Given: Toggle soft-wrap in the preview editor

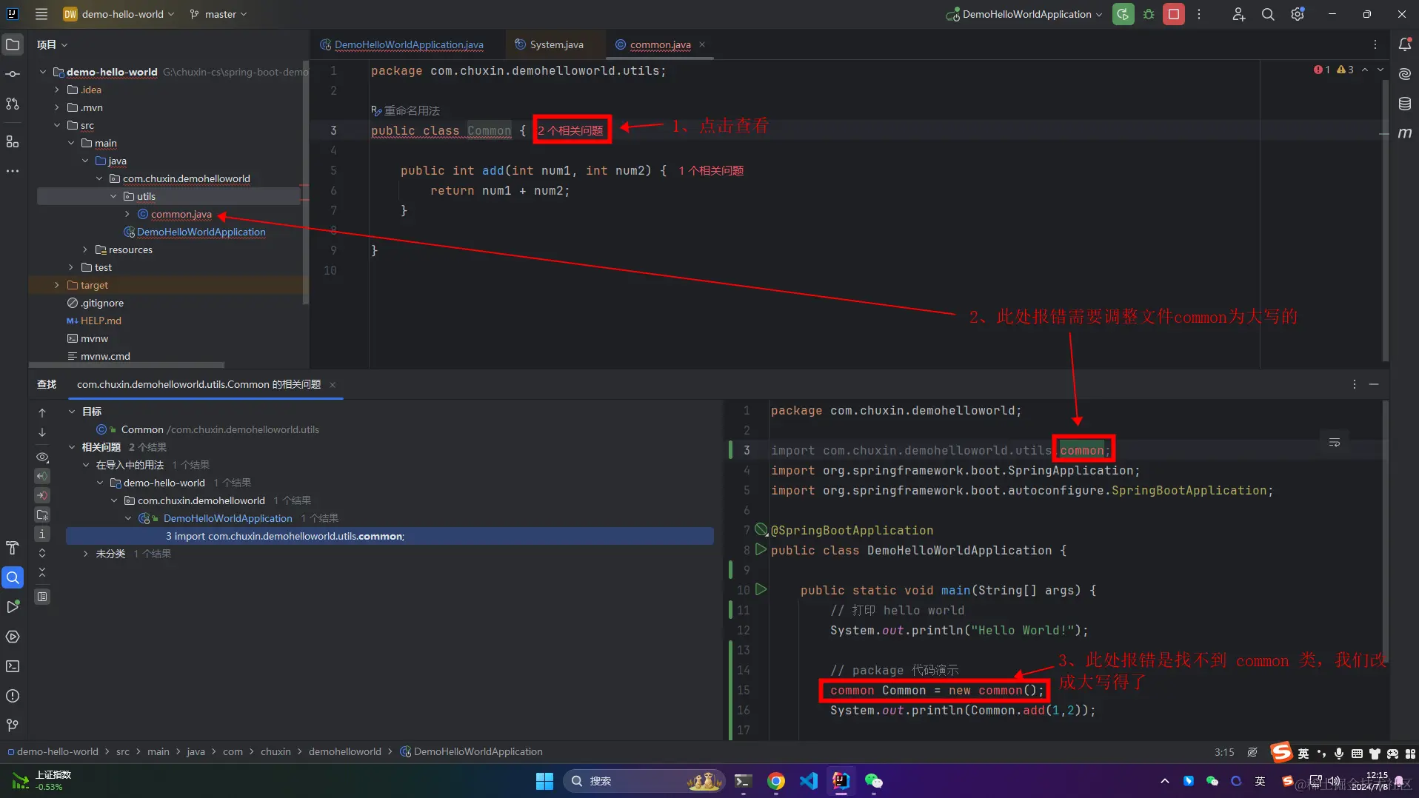Looking at the screenshot, I should (x=1335, y=442).
